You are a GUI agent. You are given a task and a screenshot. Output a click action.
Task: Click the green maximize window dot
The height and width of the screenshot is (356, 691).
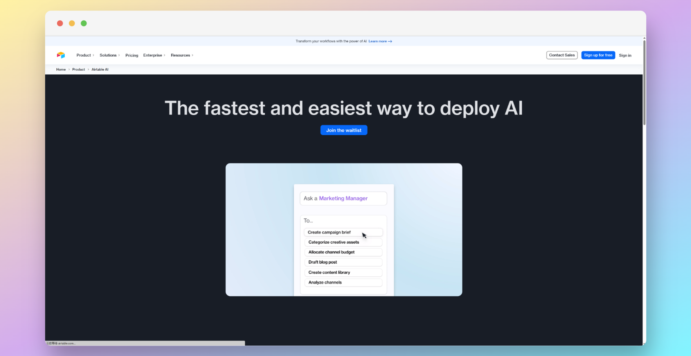click(84, 23)
